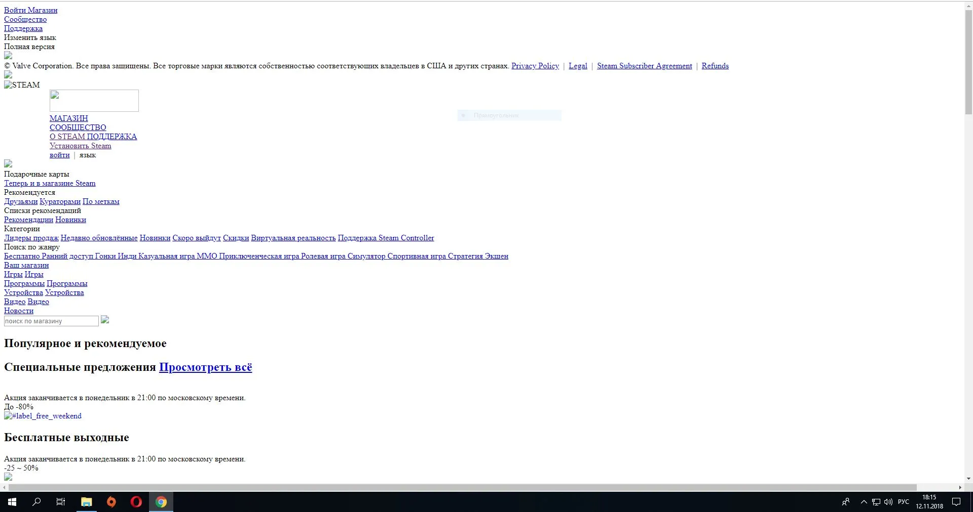Open the top Поддержка link
Screen dimensions: 973x512
coord(23,28)
